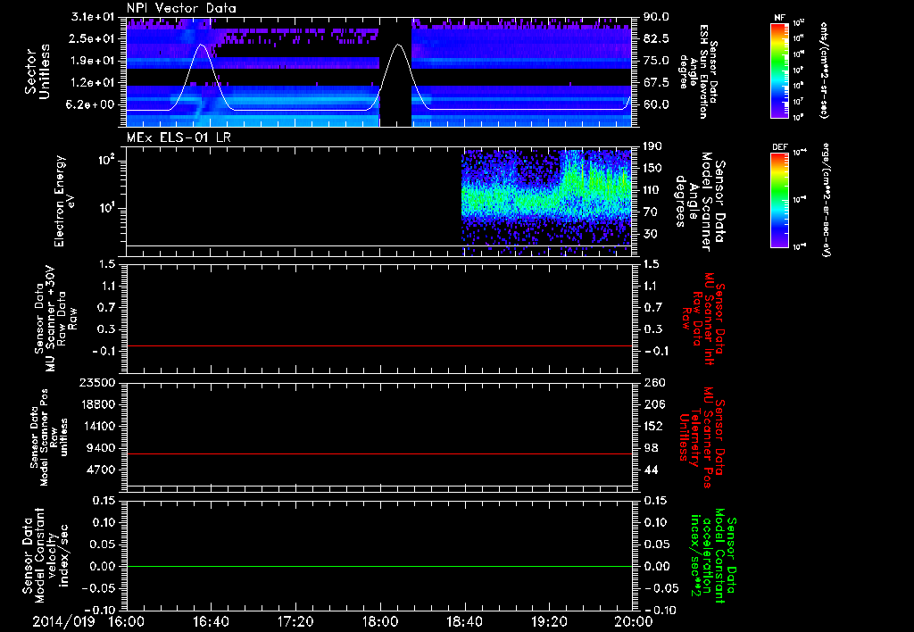Select the 'NPI Vector Data' panel title

coord(182,8)
